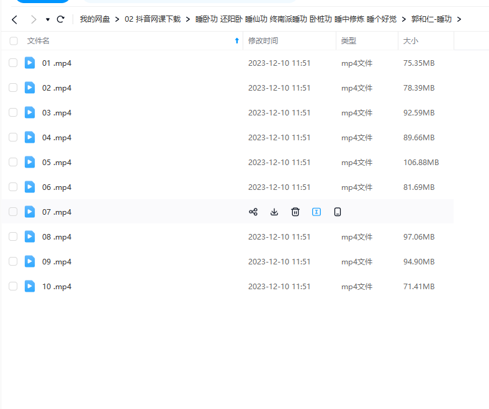Select the file name 08 .mp4
The image size is (489, 409).
[x=56, y=237]
